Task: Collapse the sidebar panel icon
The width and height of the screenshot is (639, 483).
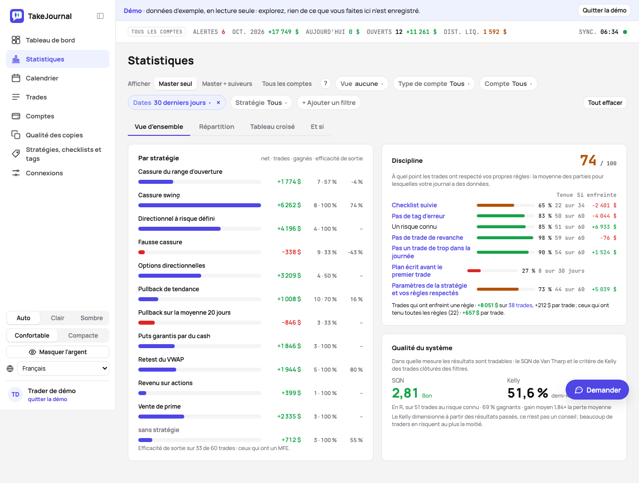Action: point(100,16)
